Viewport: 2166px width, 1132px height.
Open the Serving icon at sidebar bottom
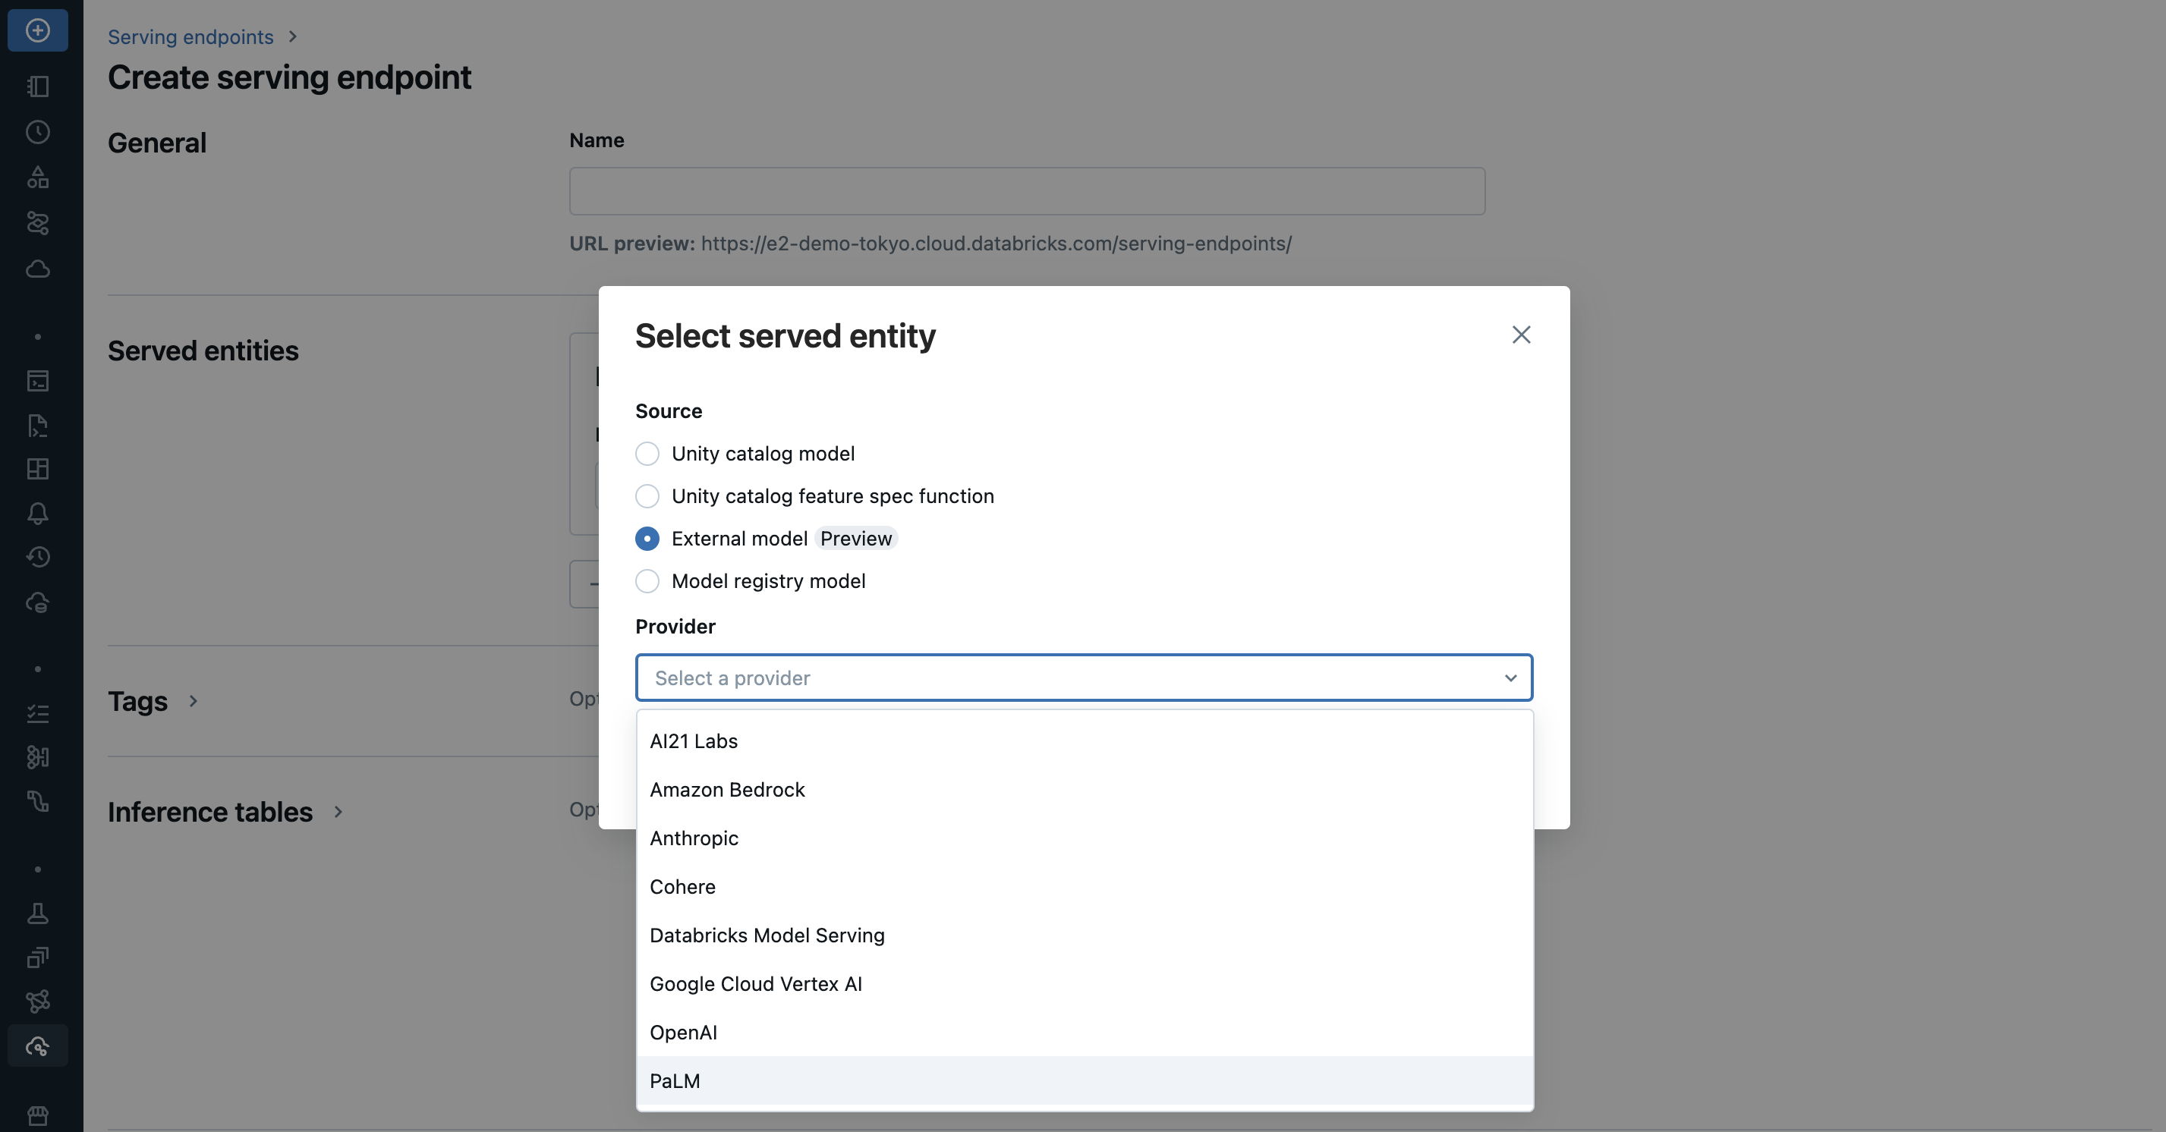click(x=38, y=1046)
